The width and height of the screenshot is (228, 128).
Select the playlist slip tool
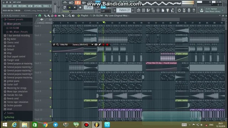click(x=59, y=16)
